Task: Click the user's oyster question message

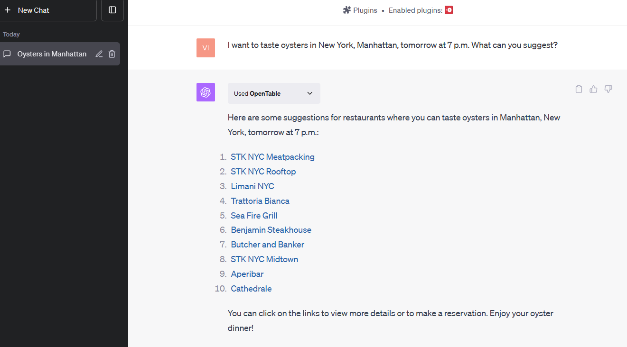Action: 393,46
